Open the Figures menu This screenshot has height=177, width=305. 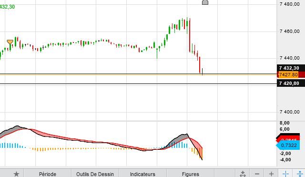[x=191, y=174]
